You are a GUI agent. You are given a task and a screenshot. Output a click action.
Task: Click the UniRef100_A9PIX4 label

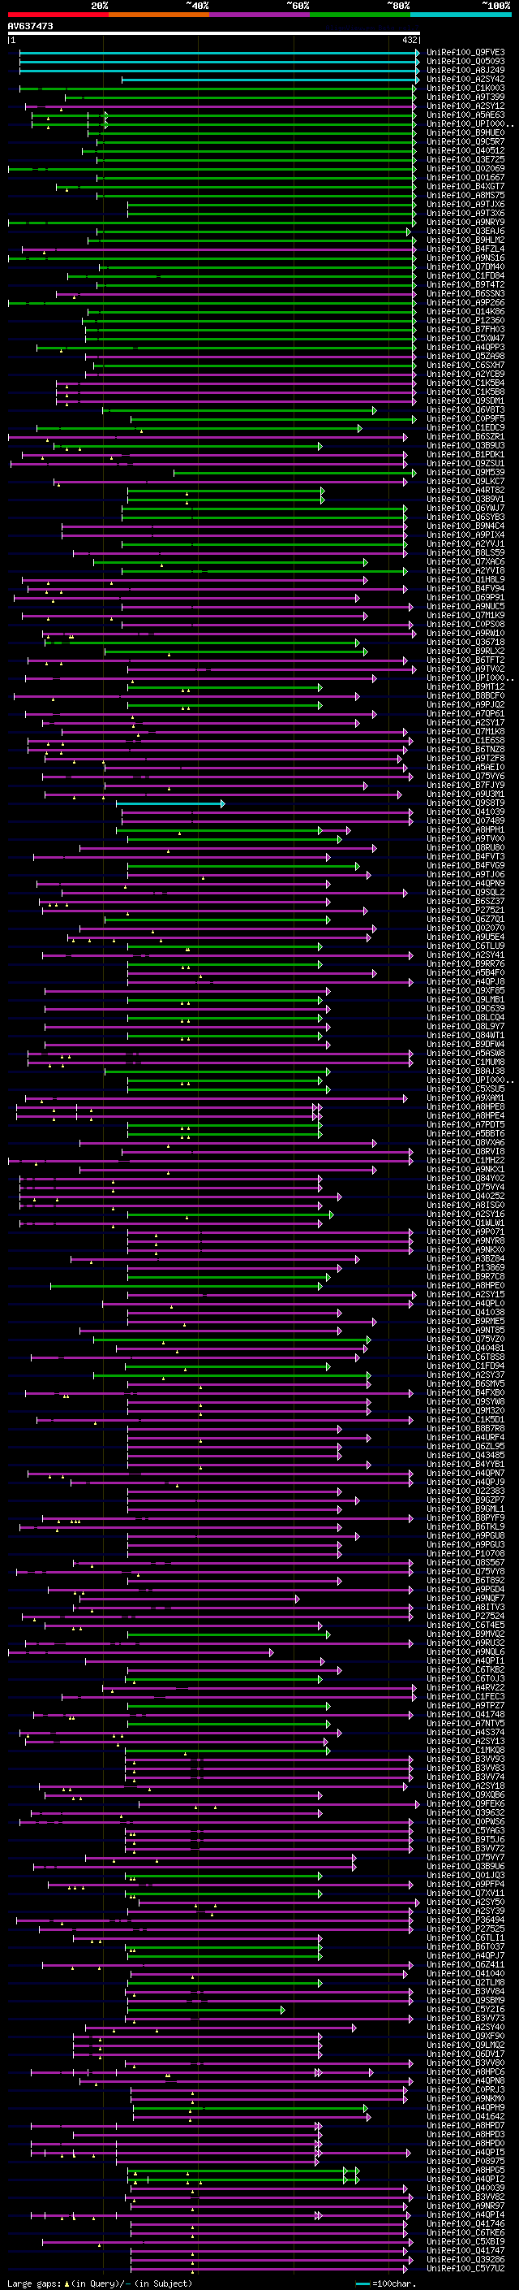click(465, 535)
